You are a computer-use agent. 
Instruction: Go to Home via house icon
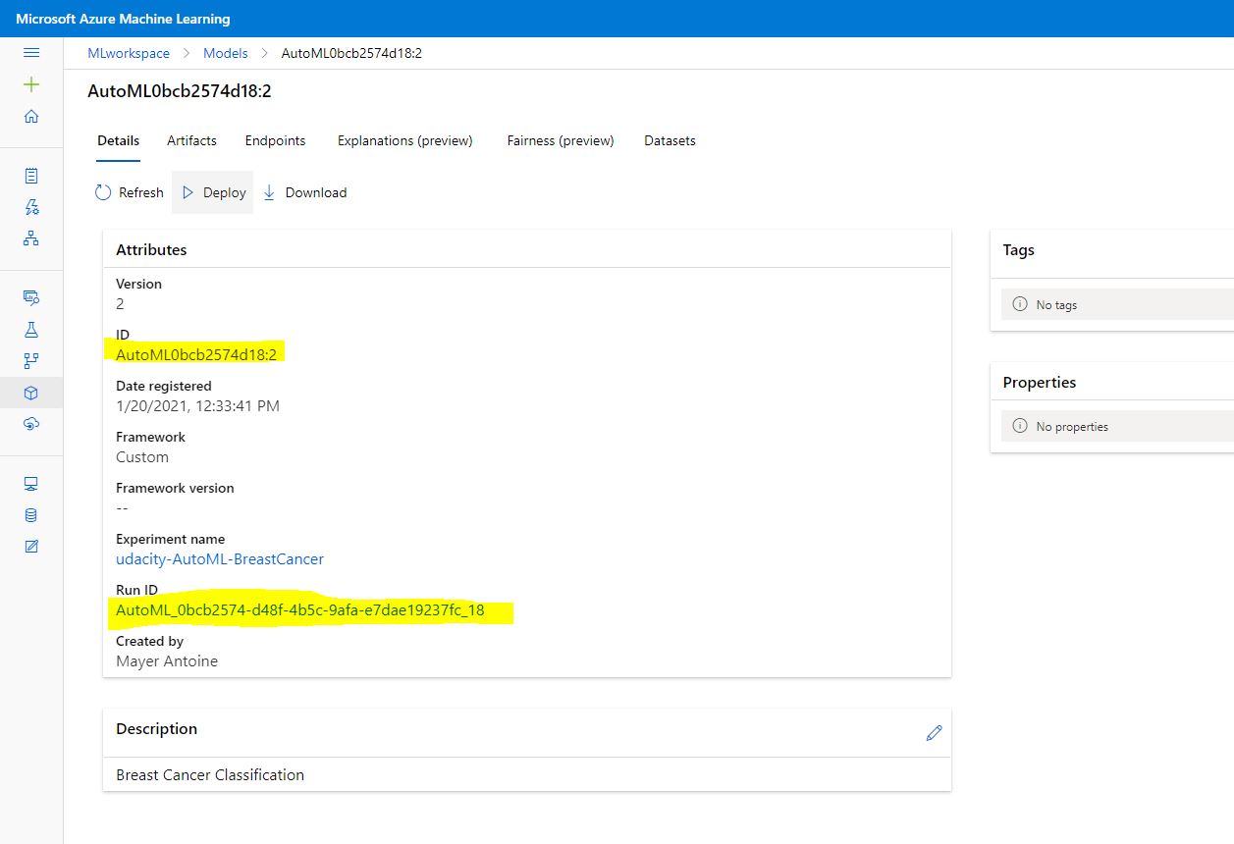(x=31, y=116)
